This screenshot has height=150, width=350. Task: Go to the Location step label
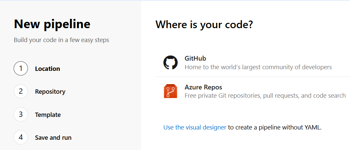pos(47,69)
